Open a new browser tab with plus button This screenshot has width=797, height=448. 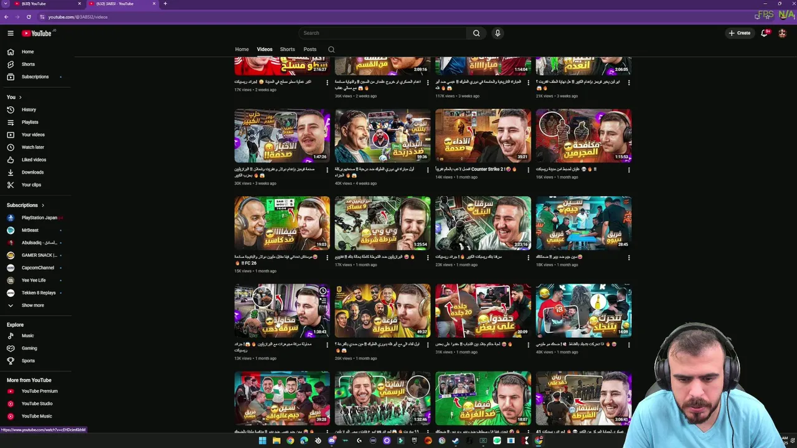pos(165,4)
